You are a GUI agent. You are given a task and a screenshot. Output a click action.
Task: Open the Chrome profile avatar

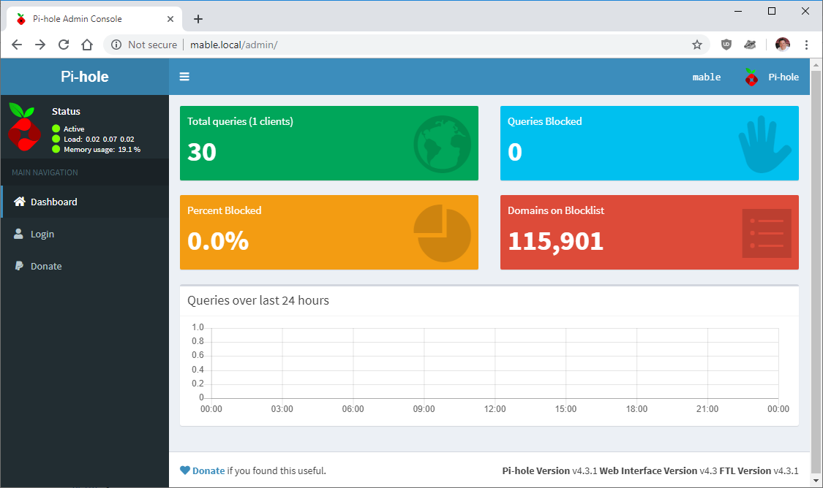click(782, 45)
